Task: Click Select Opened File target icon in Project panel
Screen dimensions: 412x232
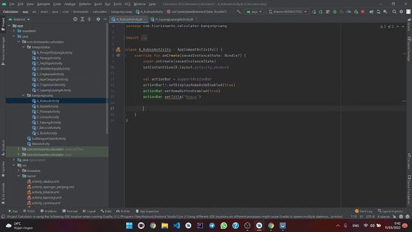Action: pyautogui.click(x=75, y=19)
